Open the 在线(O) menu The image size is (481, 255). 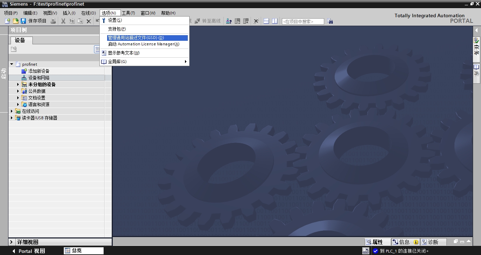pyautogui.click(x=88, y=13)
